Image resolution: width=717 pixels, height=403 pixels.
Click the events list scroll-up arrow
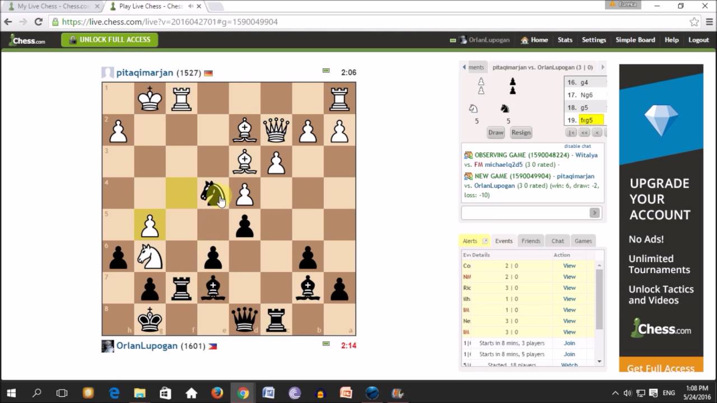(599, 265)
